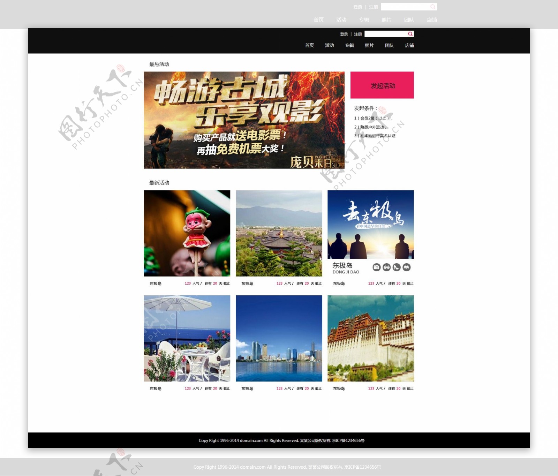Open the city skyline over water image
The width and height of the screenshot is (558, 476).
(x=279, y=338)
